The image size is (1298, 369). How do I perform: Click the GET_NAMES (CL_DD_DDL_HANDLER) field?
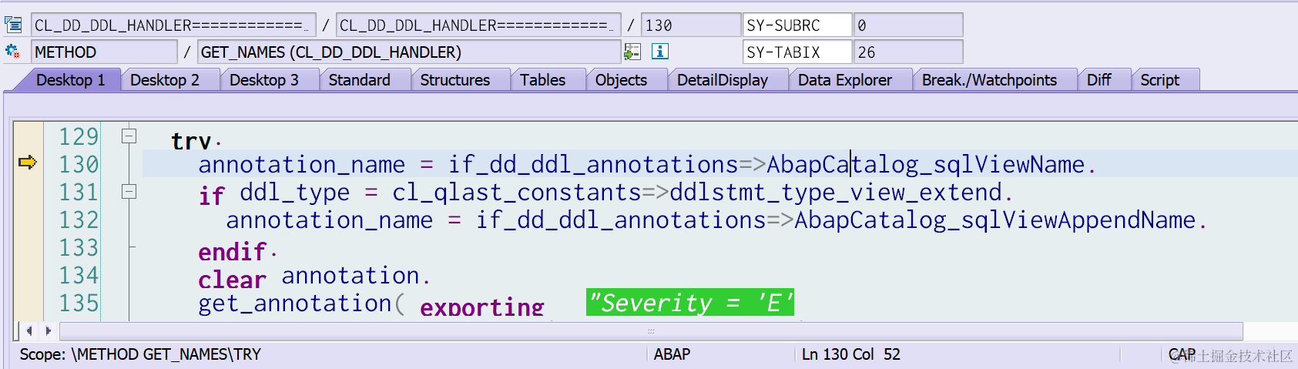coord(409,52)
